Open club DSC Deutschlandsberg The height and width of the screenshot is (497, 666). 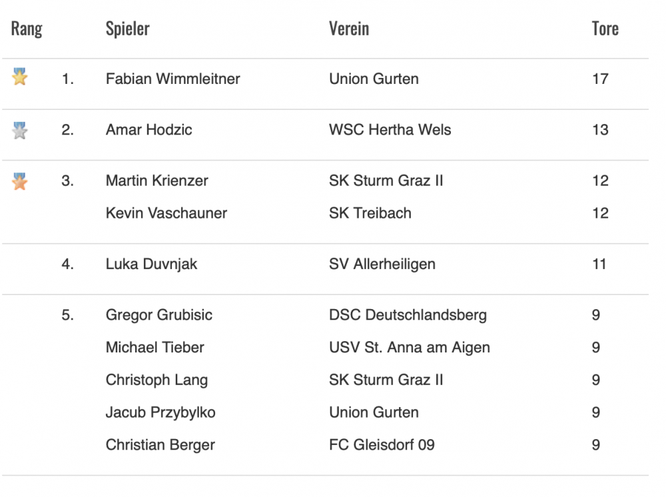[408, 315]
